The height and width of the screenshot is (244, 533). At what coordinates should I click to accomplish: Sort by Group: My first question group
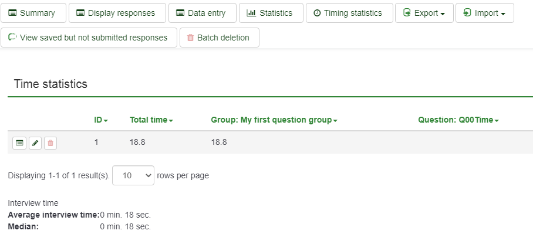[274, 120]
